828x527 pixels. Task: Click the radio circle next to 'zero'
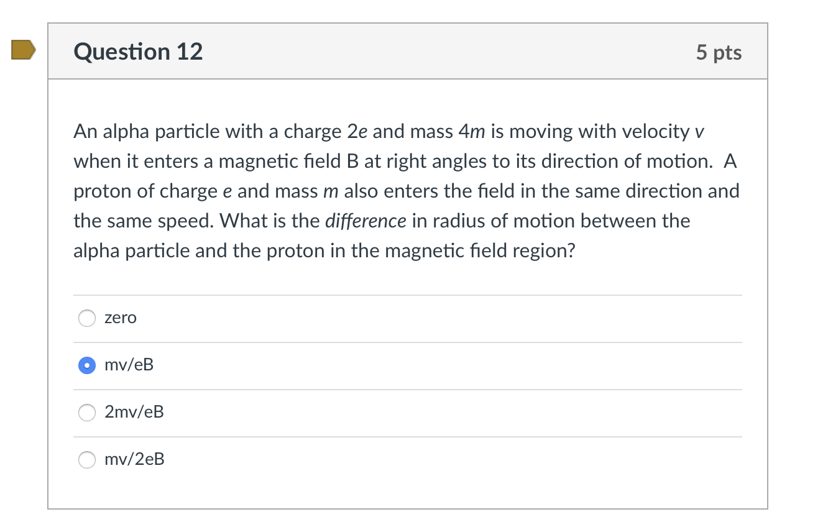coord(86,318)
